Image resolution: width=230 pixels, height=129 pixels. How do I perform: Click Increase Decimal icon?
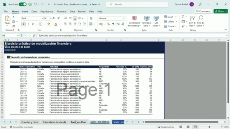click(118, 24)
